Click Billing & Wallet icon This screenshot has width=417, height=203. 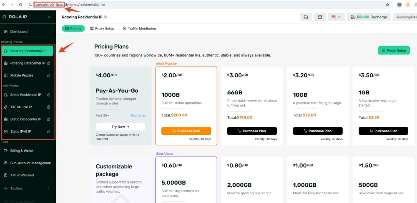[x=6, y=151]
